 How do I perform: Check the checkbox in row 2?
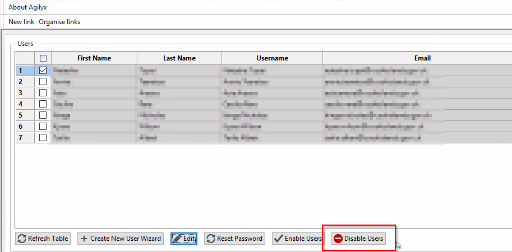[43, 82]
